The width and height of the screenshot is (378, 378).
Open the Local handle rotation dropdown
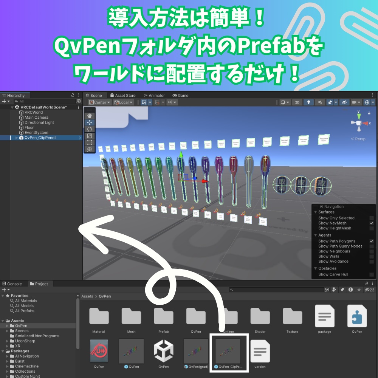124,102
